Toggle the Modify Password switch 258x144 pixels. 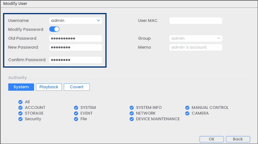pos(54,29)
